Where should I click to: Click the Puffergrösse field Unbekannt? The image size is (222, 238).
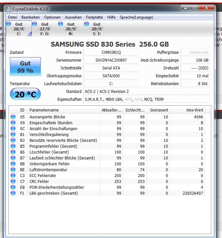[x=195, y=52]
